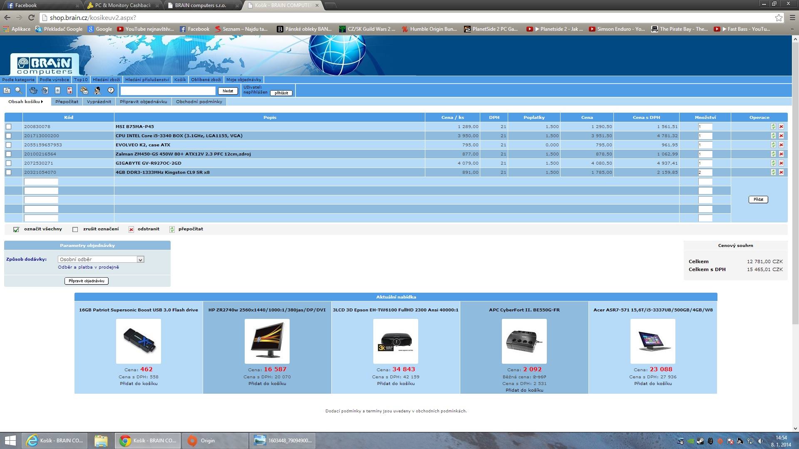Switch to the Facebook browser tab
This screenshot has width=799, height=449.
42,5
